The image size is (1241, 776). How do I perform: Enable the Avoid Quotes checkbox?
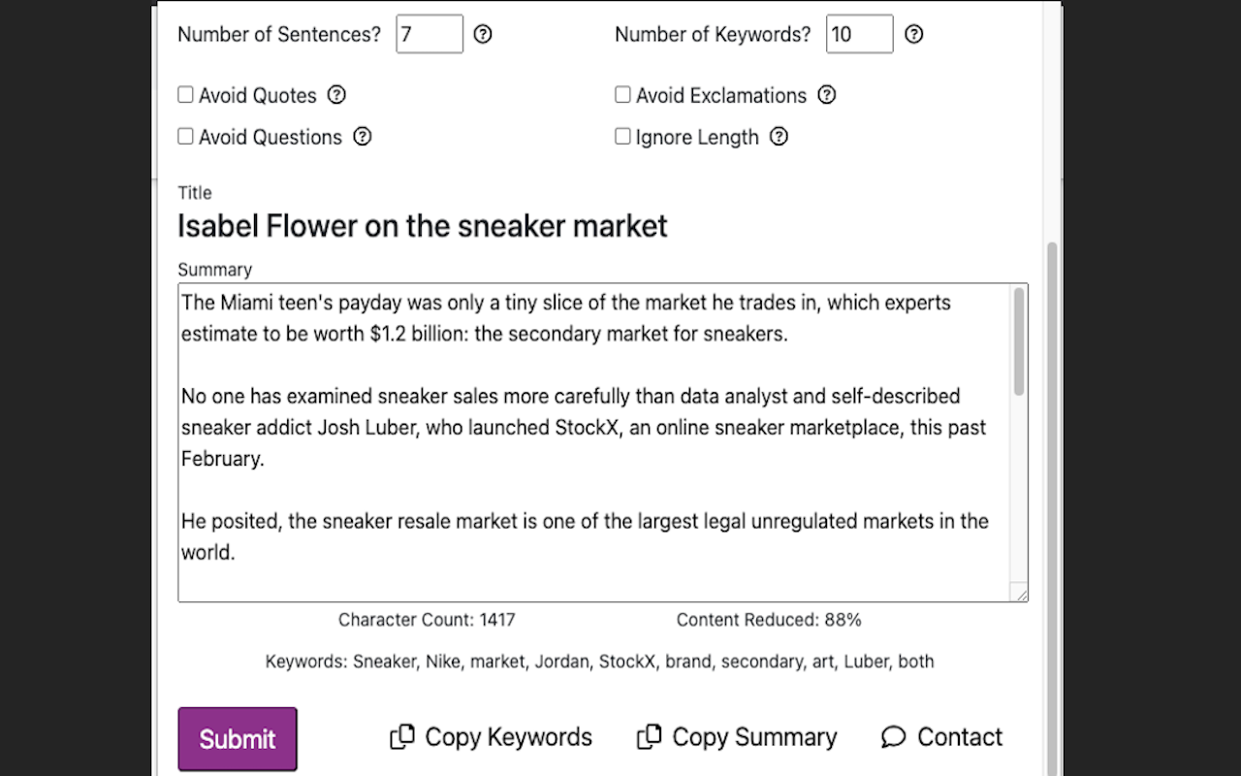coord(185,95)
